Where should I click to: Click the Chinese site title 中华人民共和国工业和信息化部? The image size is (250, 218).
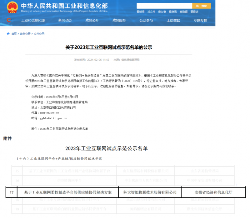[64, 6]
